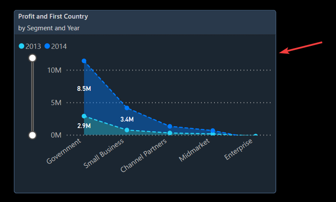Click the Government axis label

64,151
